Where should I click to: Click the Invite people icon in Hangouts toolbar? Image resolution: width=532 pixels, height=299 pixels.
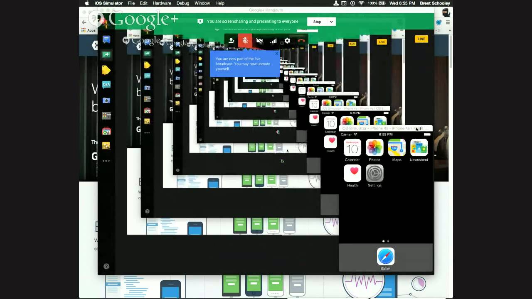[x=232, y=41]
